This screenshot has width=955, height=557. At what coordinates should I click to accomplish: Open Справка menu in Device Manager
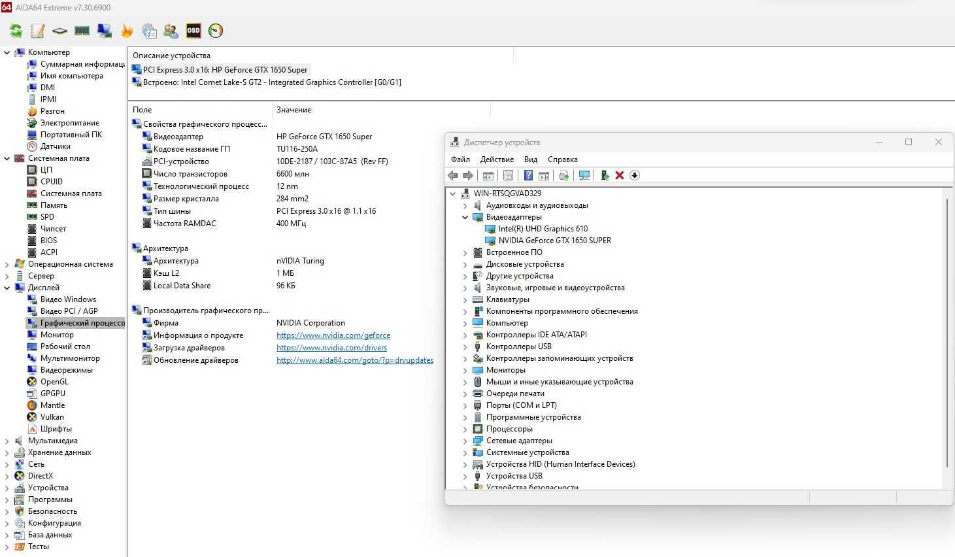point(563,160)
